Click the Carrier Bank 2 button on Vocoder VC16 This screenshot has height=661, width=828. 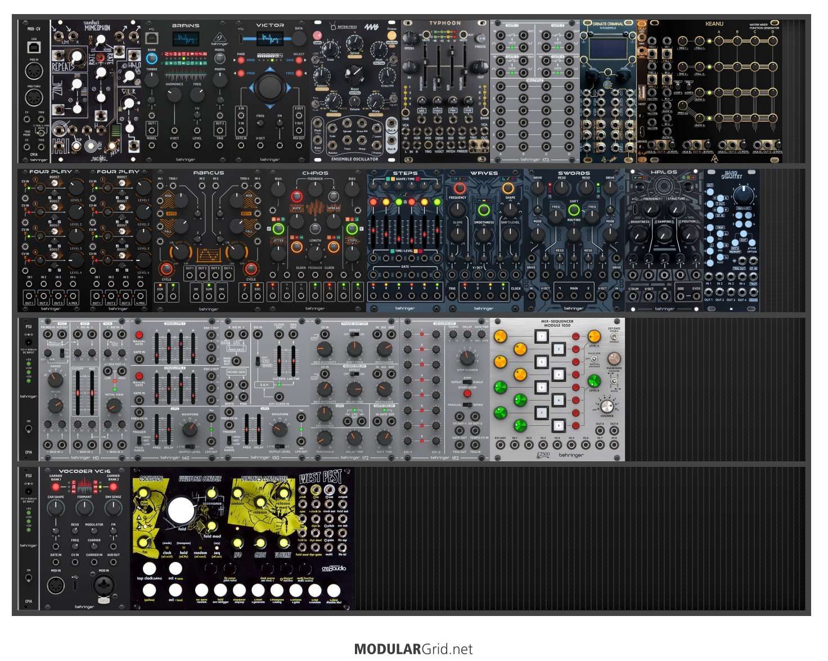point(113,487)
